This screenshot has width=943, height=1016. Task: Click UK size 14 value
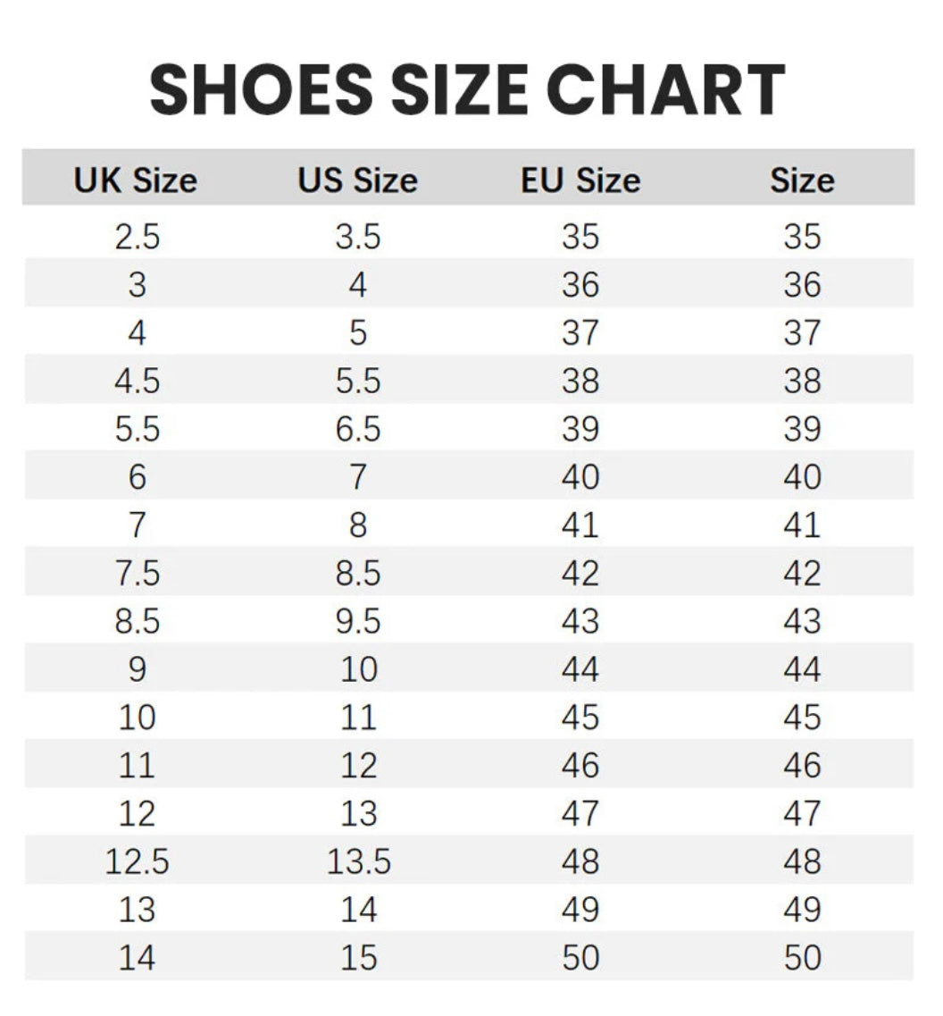(x=138, y=957)
